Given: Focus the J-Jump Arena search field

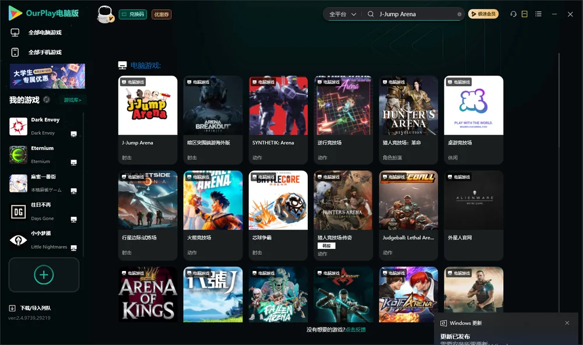Looking at the screenshot, I should (x=416, y=14).
